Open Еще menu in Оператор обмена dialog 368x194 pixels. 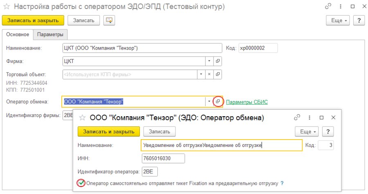pyautogui.click(x=307, y=131)
